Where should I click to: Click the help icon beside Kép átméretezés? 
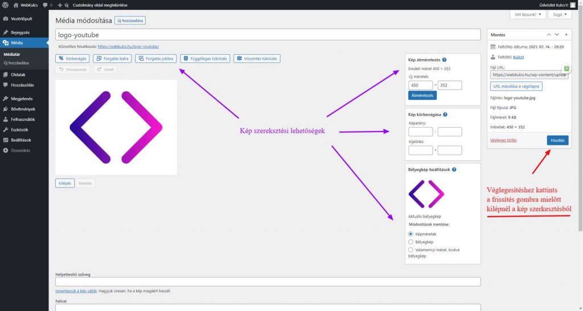tap(444, 59)
